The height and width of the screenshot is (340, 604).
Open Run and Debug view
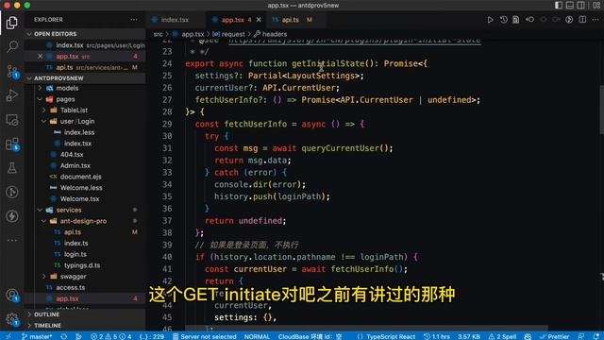pyautogui.click(x=12, y=95)
